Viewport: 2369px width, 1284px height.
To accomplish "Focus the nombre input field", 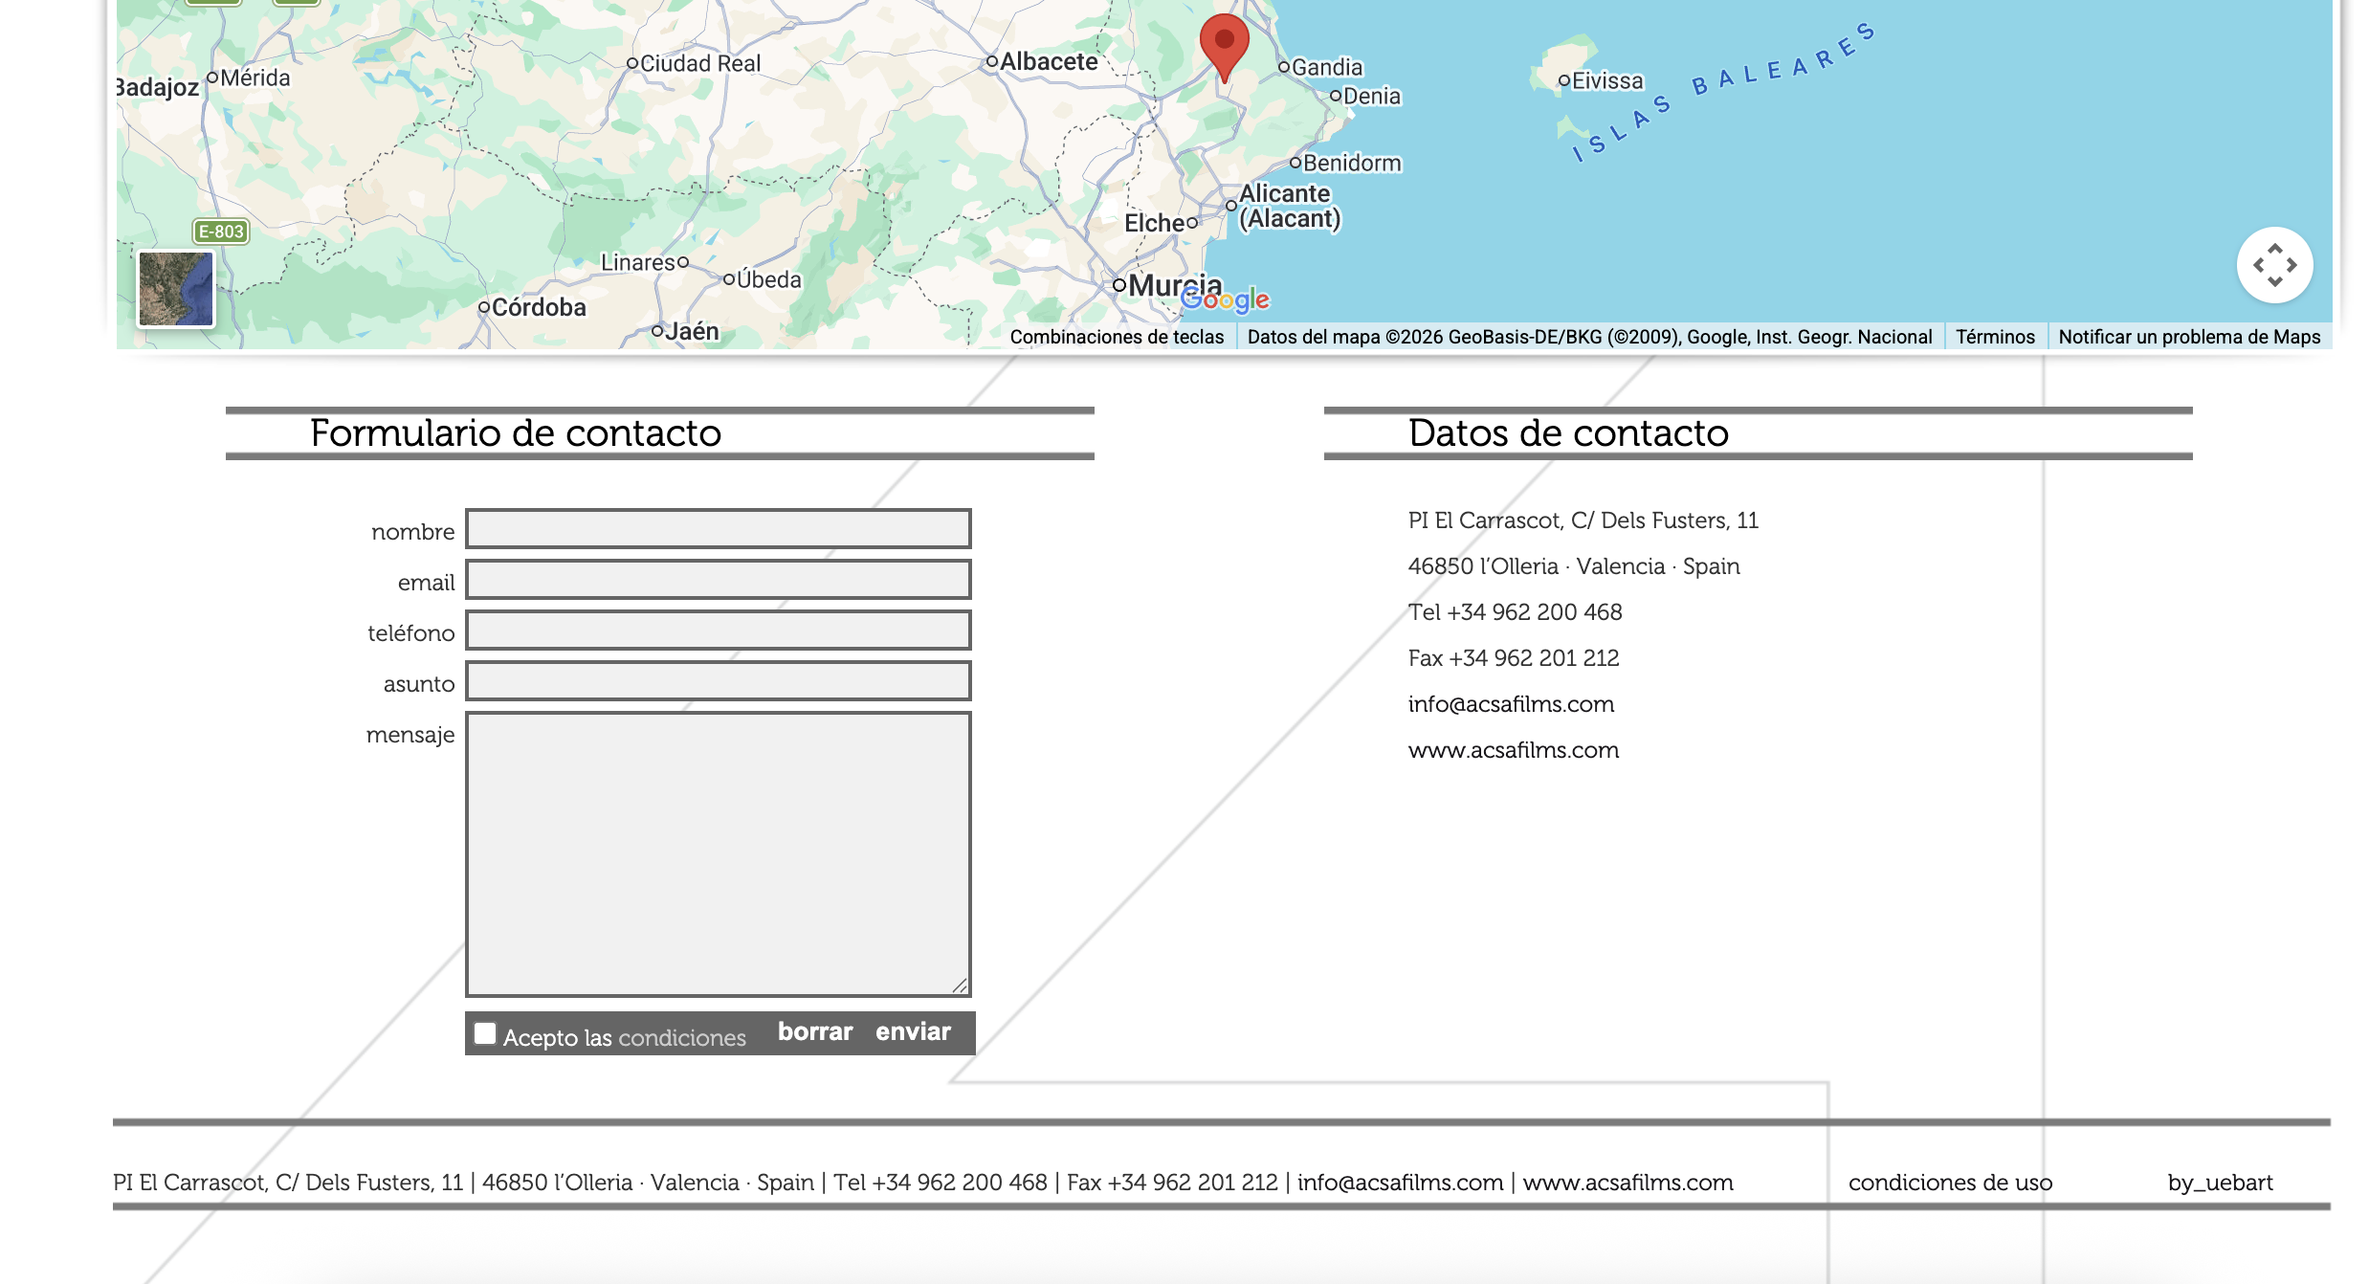I will [718, 529].
